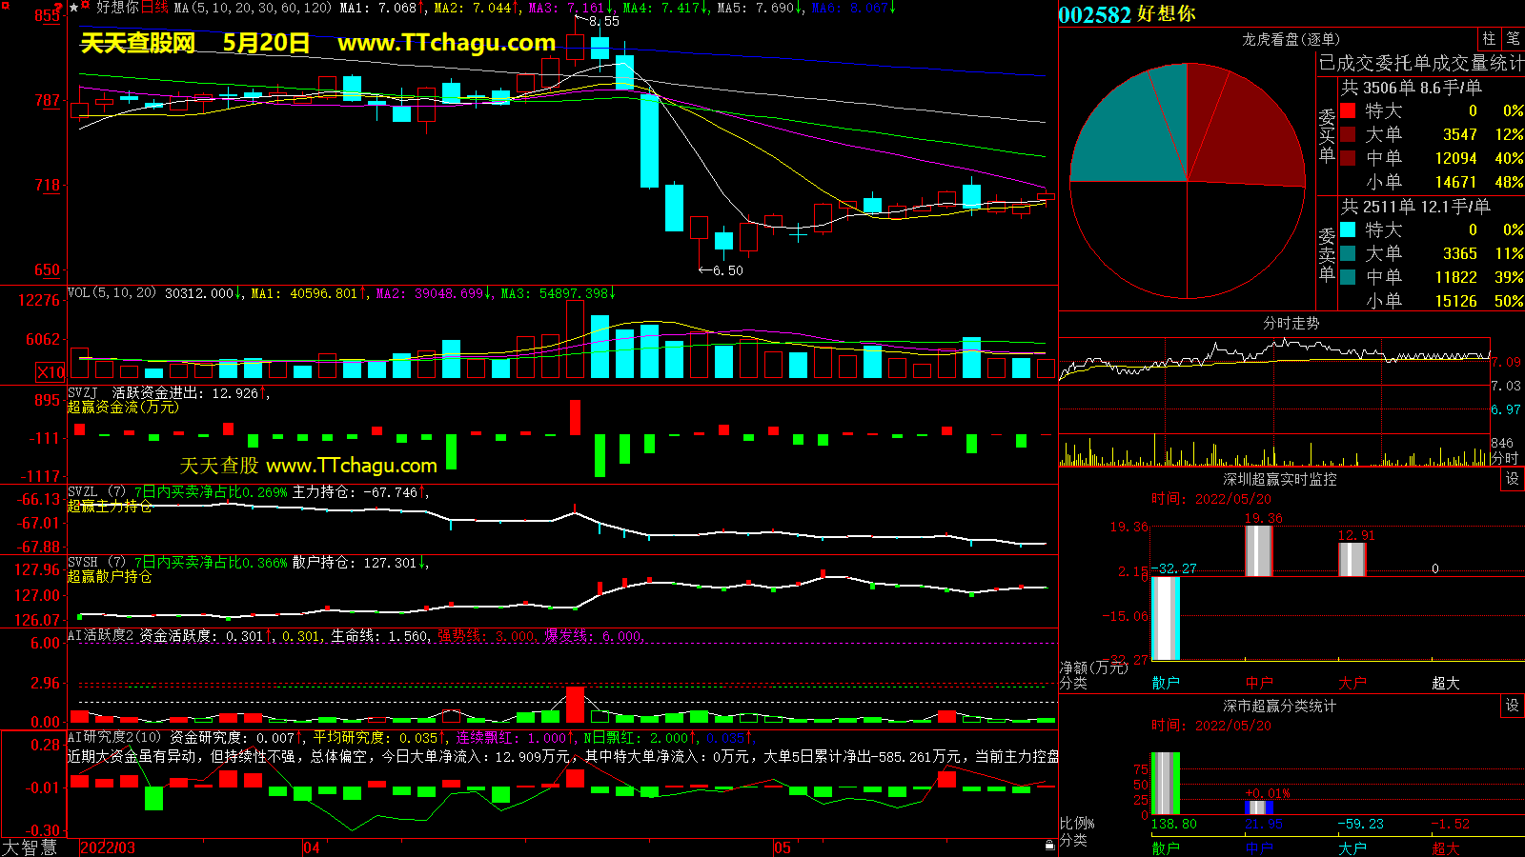
Task: Click the small lock icon at chart bottom-right
Action: tap(1049, 845)
